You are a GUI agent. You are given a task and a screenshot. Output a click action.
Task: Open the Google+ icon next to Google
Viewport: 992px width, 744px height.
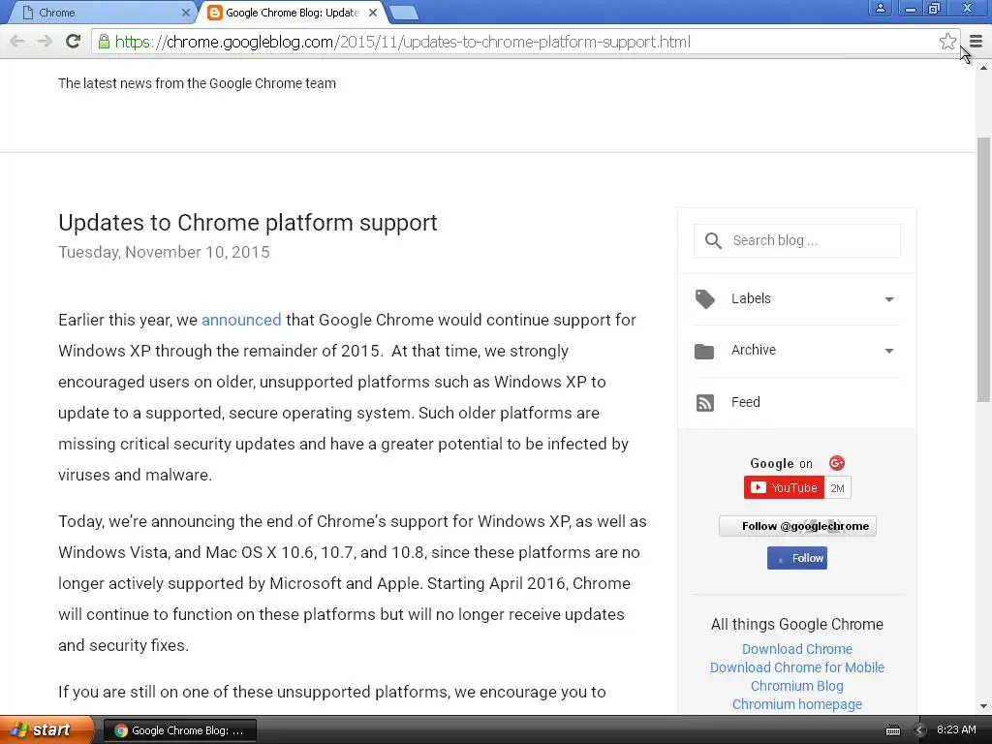click(836, 463)
